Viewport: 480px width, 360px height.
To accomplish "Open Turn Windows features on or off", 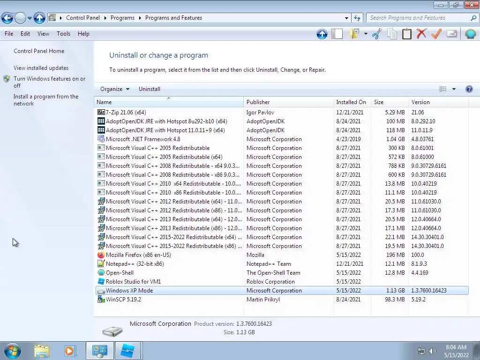I will click(x=49, y=82).
